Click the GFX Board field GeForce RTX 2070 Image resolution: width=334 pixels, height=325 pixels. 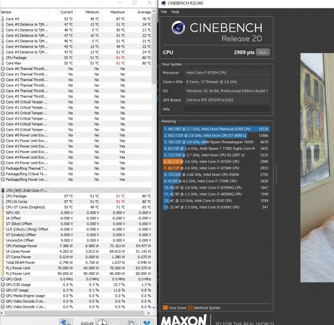point(227,100)
